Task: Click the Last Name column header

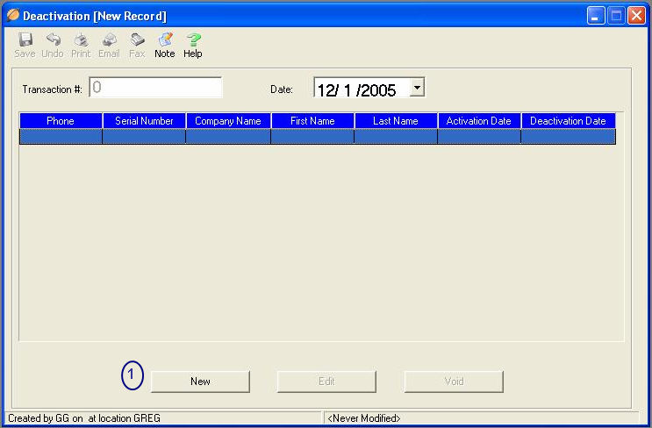Action: tap(396, 121)
